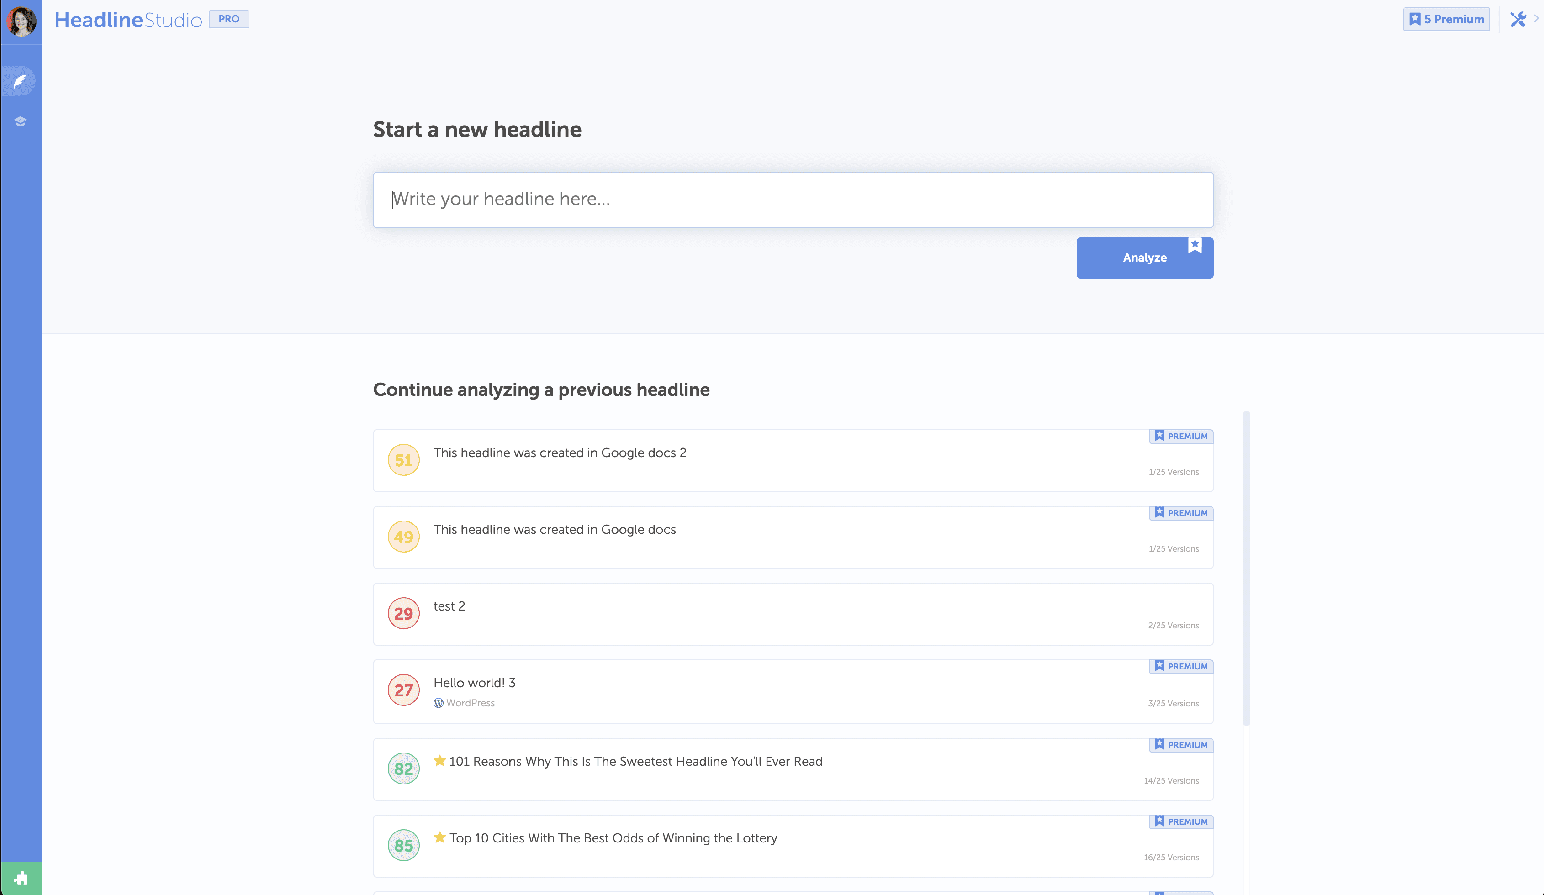
Task: Click the star on the 101 Reasons headline
Action: click(x=439, y=760)
